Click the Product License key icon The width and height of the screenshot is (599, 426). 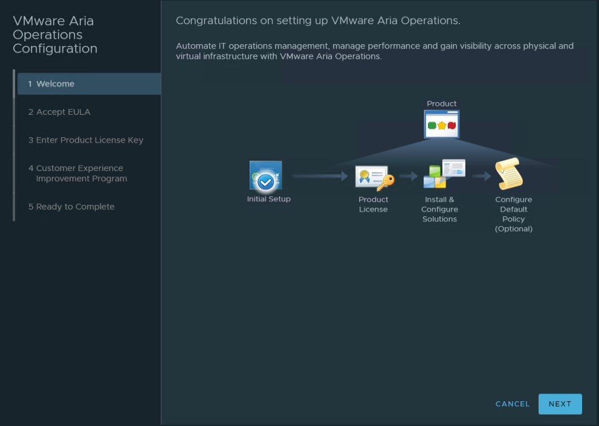[374, 178]
